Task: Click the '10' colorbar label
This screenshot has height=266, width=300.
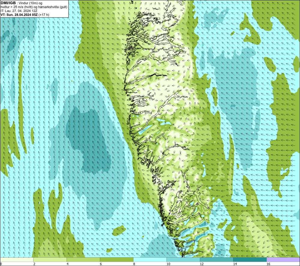Action: pos(168,264)
